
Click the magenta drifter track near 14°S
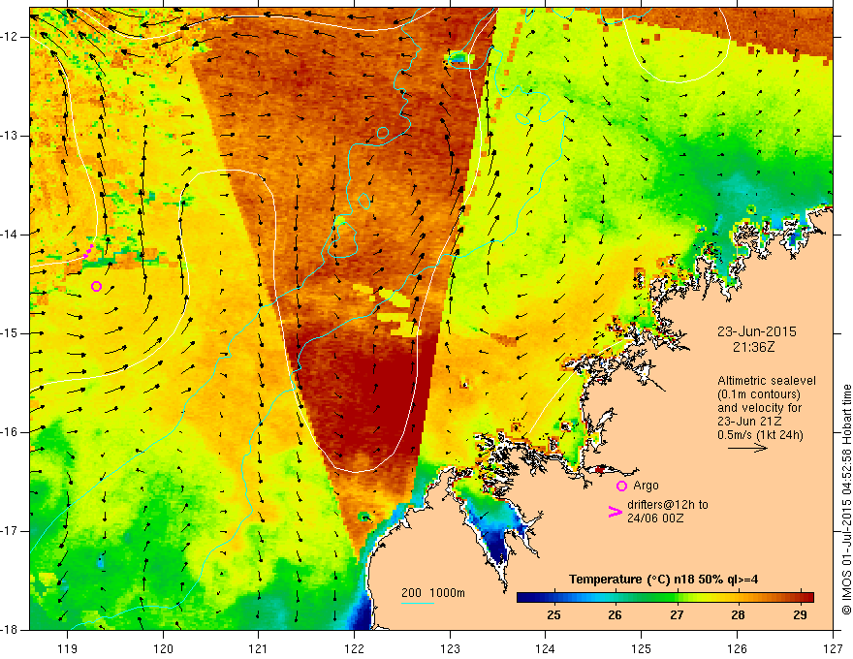[87, 251]
